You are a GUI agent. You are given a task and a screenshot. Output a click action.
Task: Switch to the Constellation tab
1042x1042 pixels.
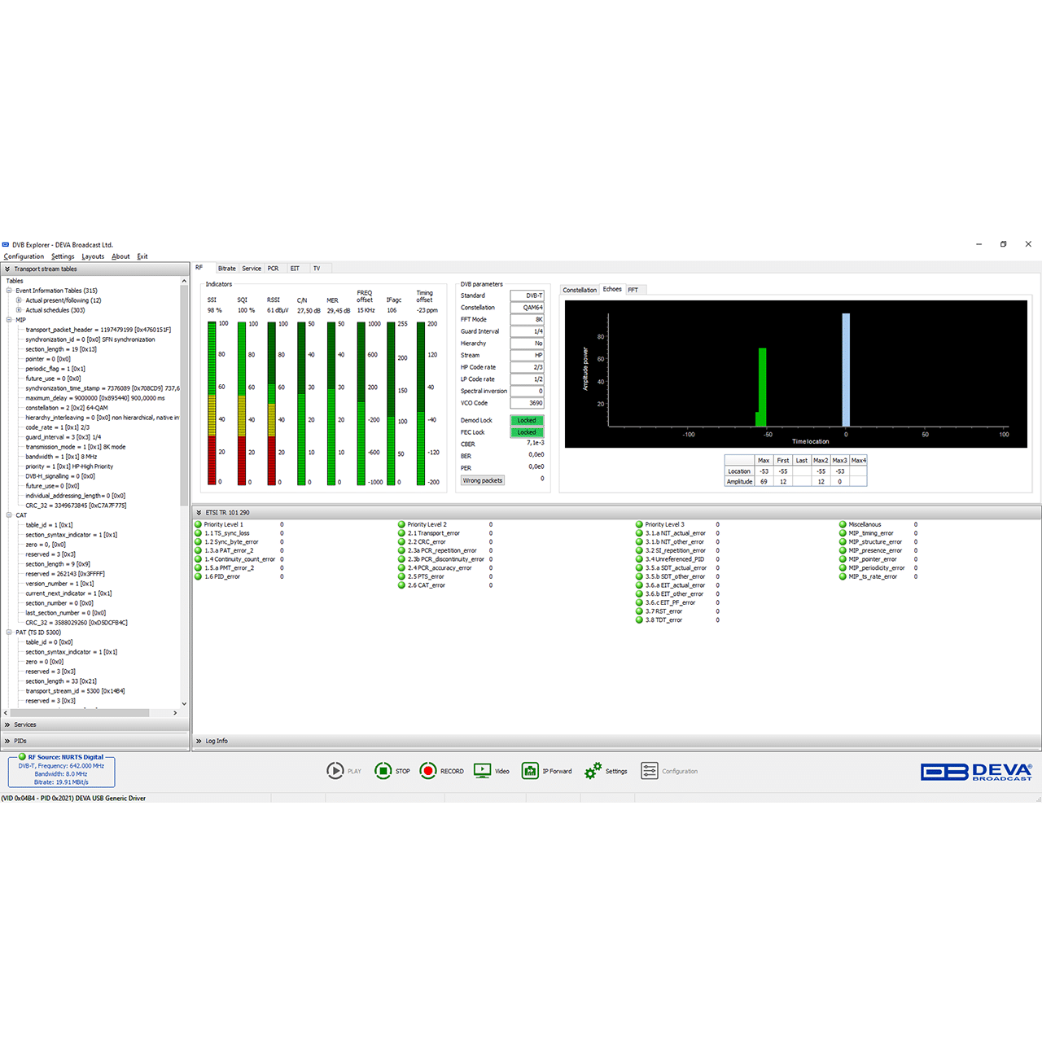coord(580,290)
